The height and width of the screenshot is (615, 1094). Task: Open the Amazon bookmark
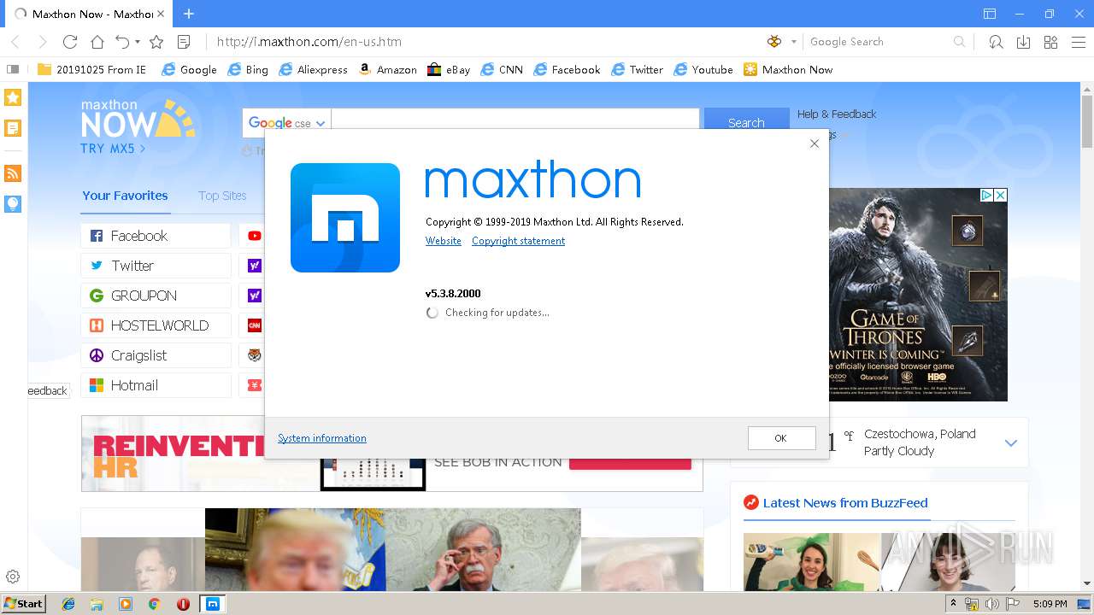click(387, 69)
